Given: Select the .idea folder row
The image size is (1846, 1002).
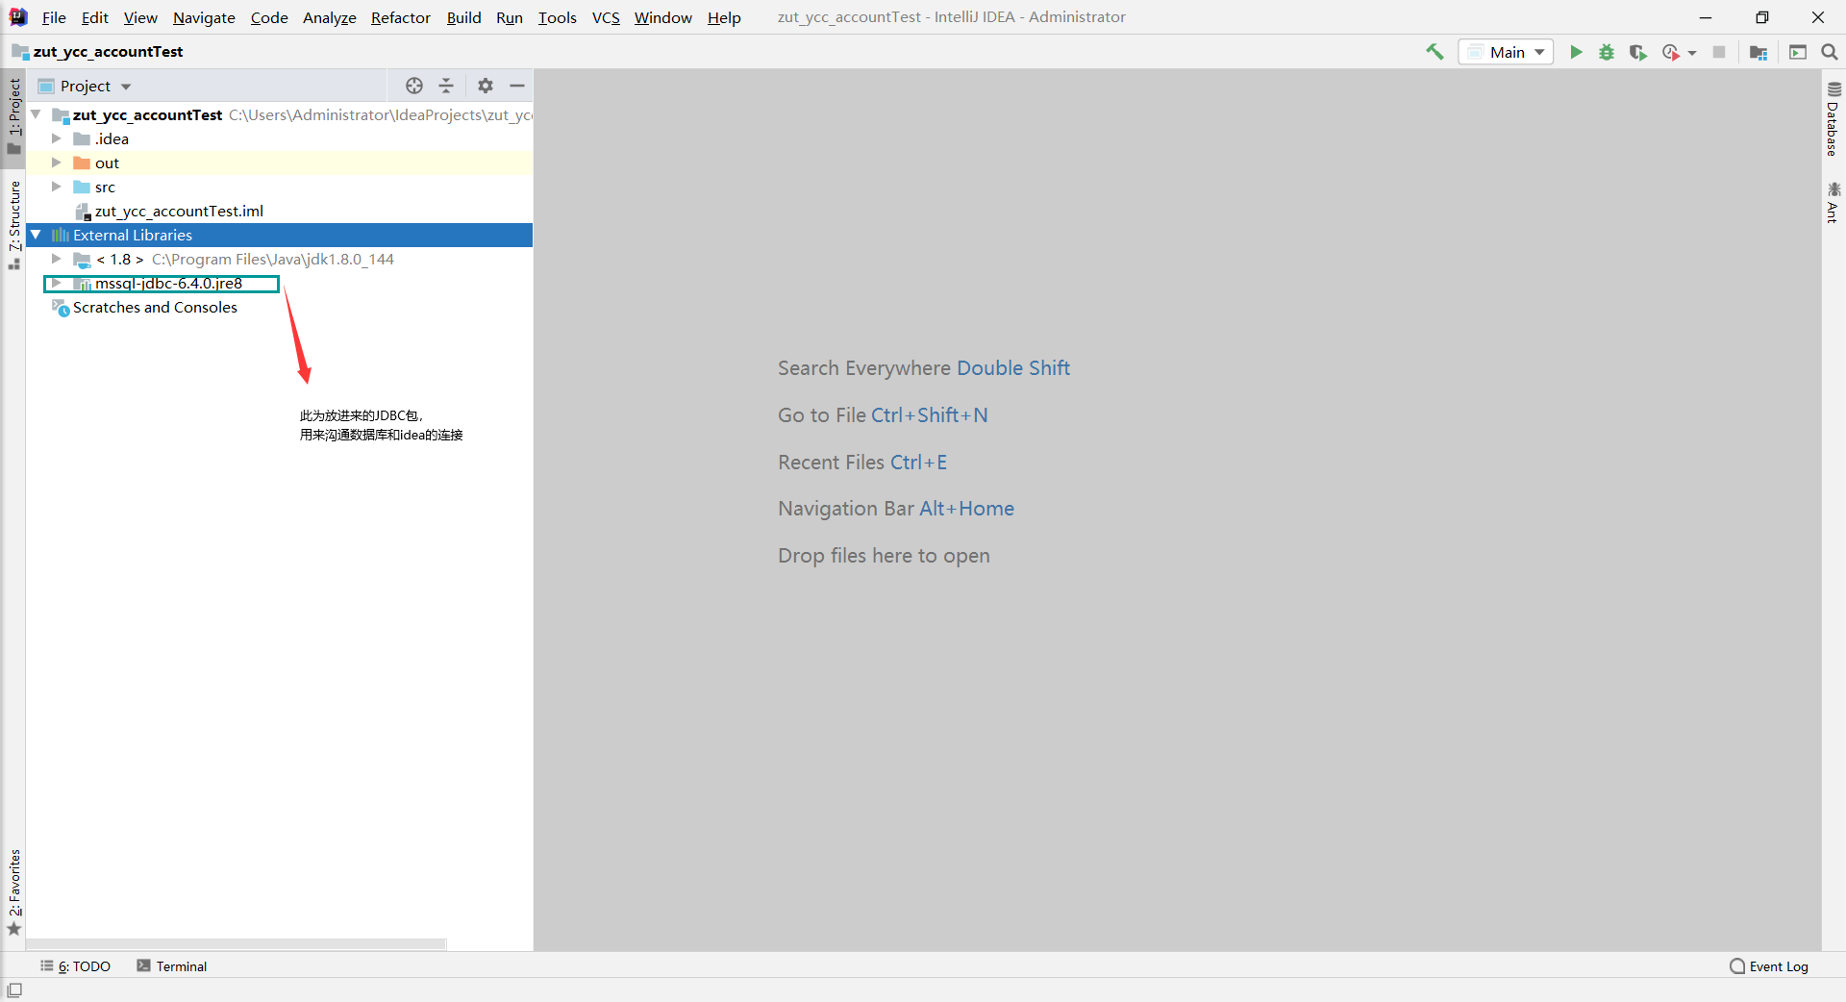Looking at the screenshot, I should pos(279,138).
